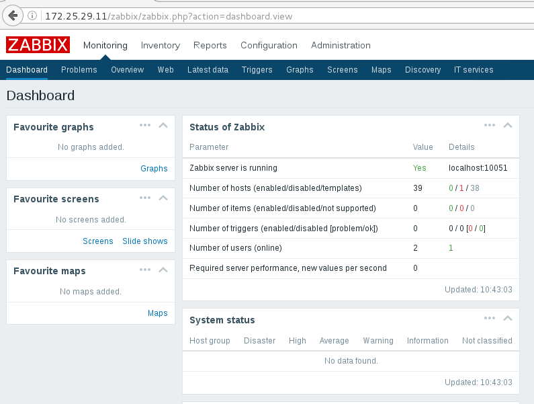Collapse the Favourite screens widget
This screenshot has height=404, width=534.
tap(163, 198)
